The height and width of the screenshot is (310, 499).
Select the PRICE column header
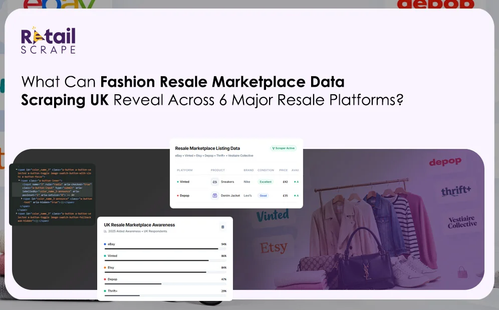(x=283, y=170)
